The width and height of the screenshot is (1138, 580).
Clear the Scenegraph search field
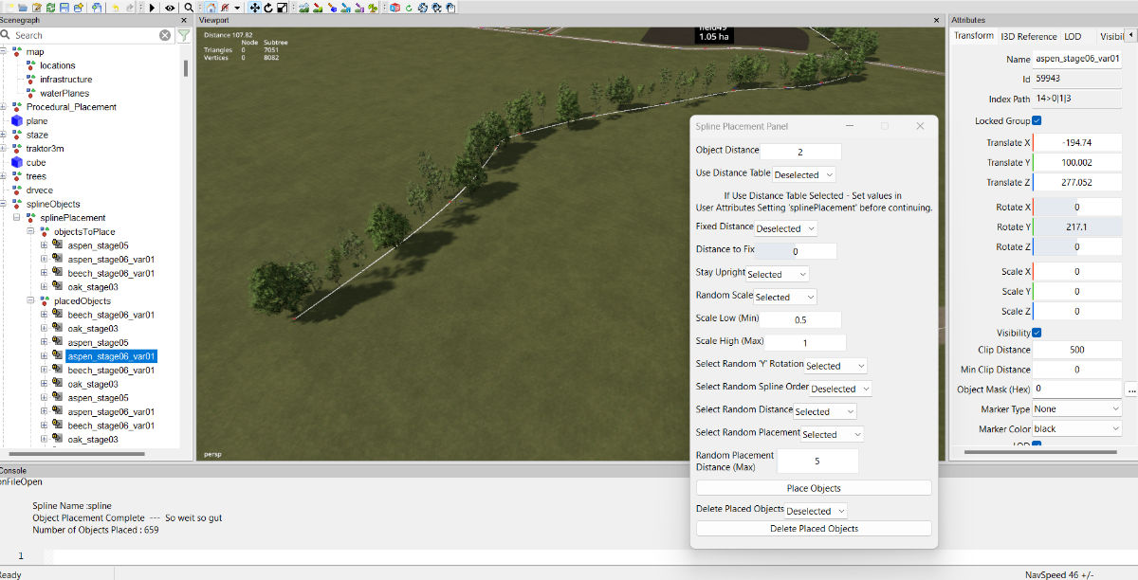[165, 35]
